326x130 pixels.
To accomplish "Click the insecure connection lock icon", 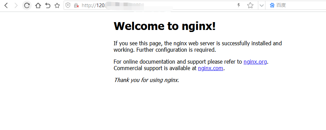I will 76,5.
